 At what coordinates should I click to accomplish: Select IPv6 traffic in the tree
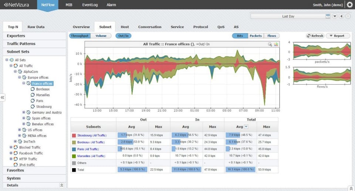point(27,165)
